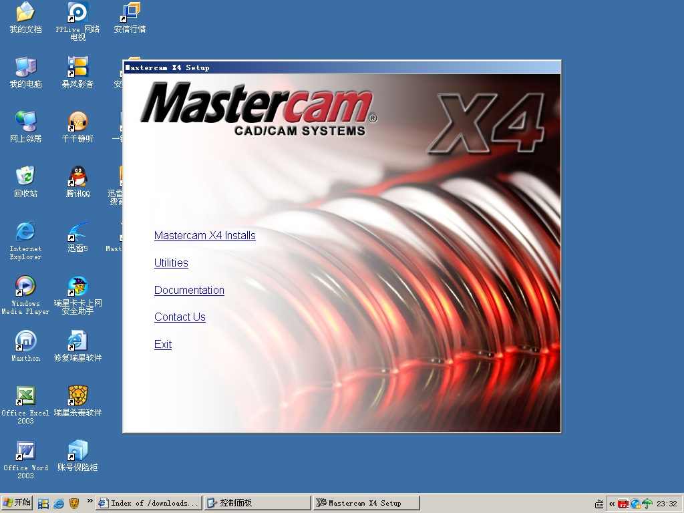This screenshot has width=684, height=513.
Task: Open PPLive 网络电视 desktop shortcut
Action: [77, 21]
